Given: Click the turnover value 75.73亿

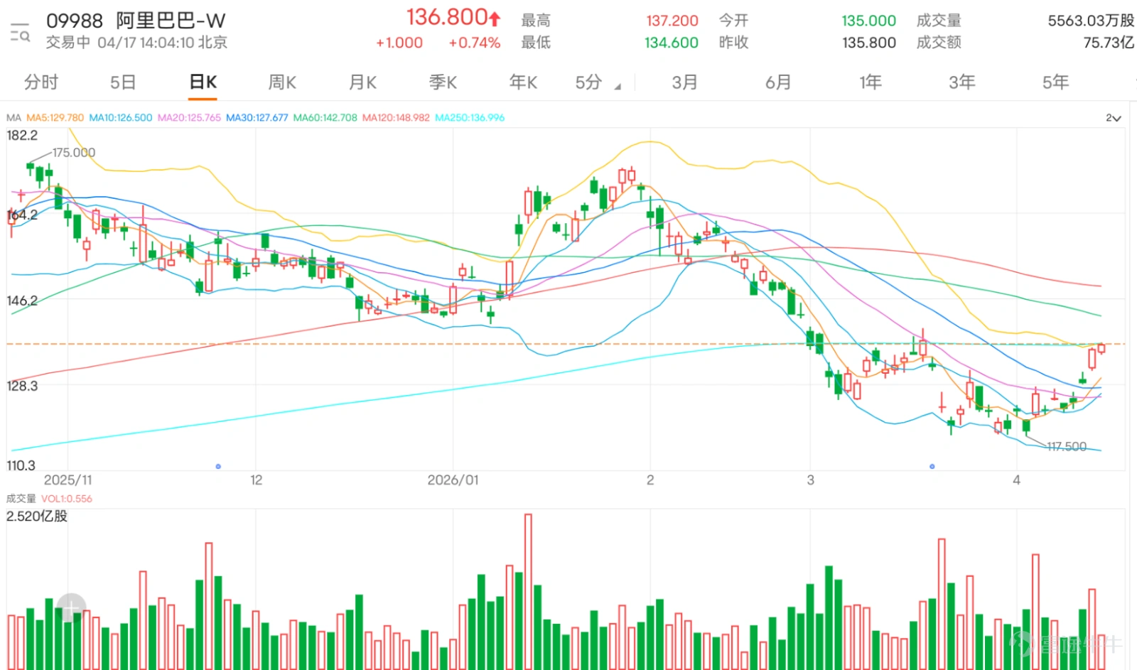Looking at the screenshot, I should click(1109, 43).
